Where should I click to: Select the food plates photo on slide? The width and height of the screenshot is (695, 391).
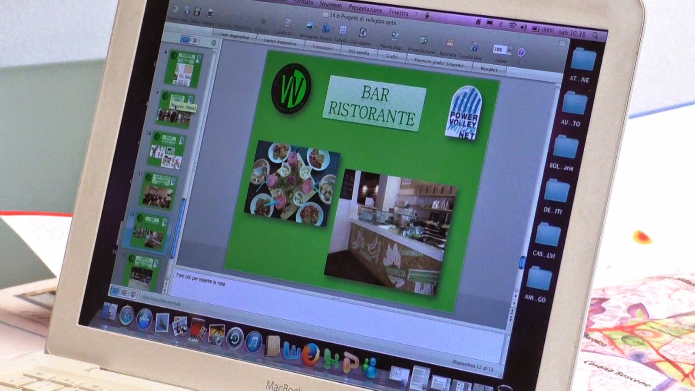[291, 183]
